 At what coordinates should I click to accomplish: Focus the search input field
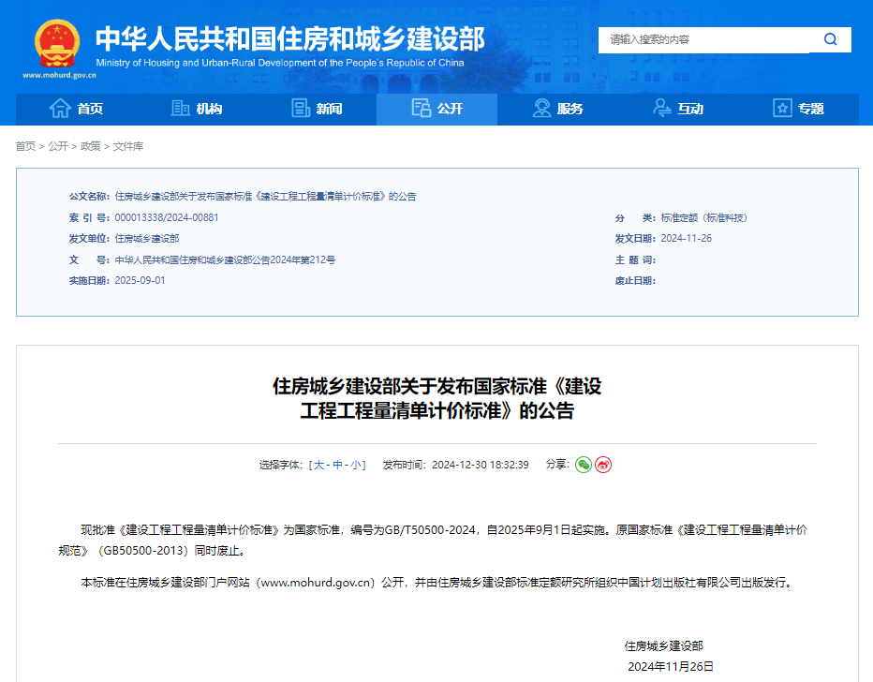point(703,39)
